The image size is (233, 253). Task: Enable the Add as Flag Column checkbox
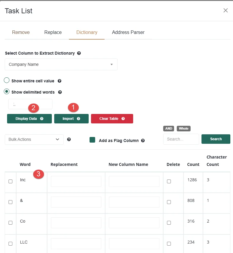click(92, 140)
